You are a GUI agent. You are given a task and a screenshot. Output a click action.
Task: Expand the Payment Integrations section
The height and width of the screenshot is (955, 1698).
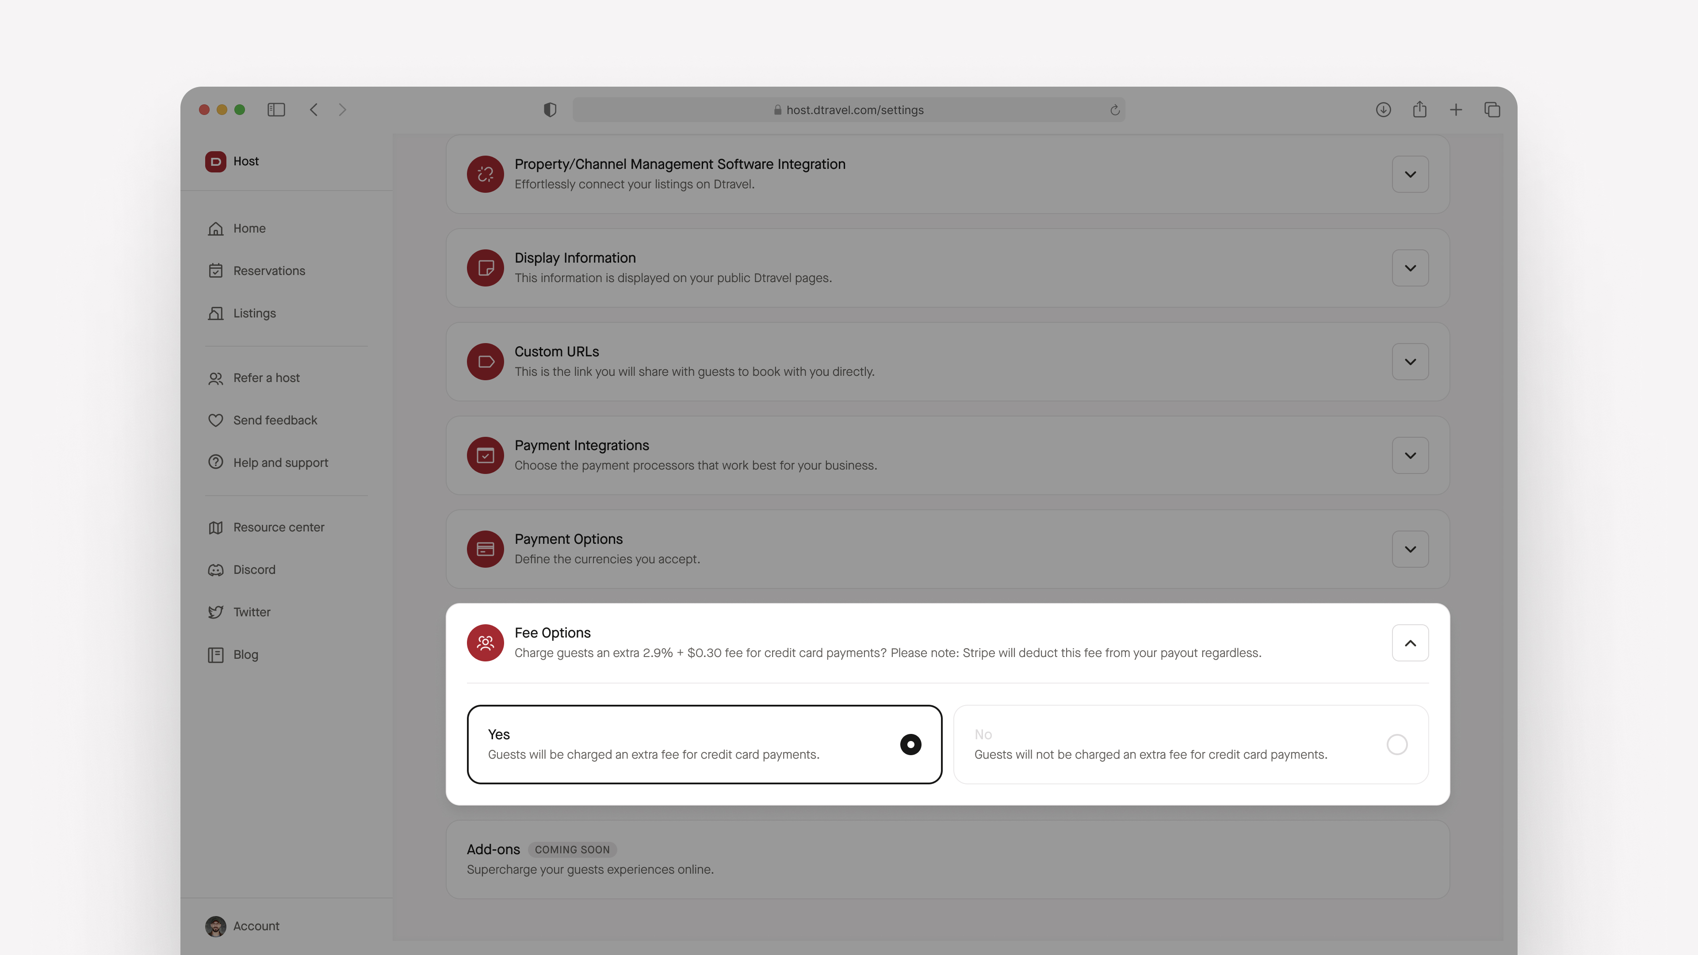(x=1410, y=455)
